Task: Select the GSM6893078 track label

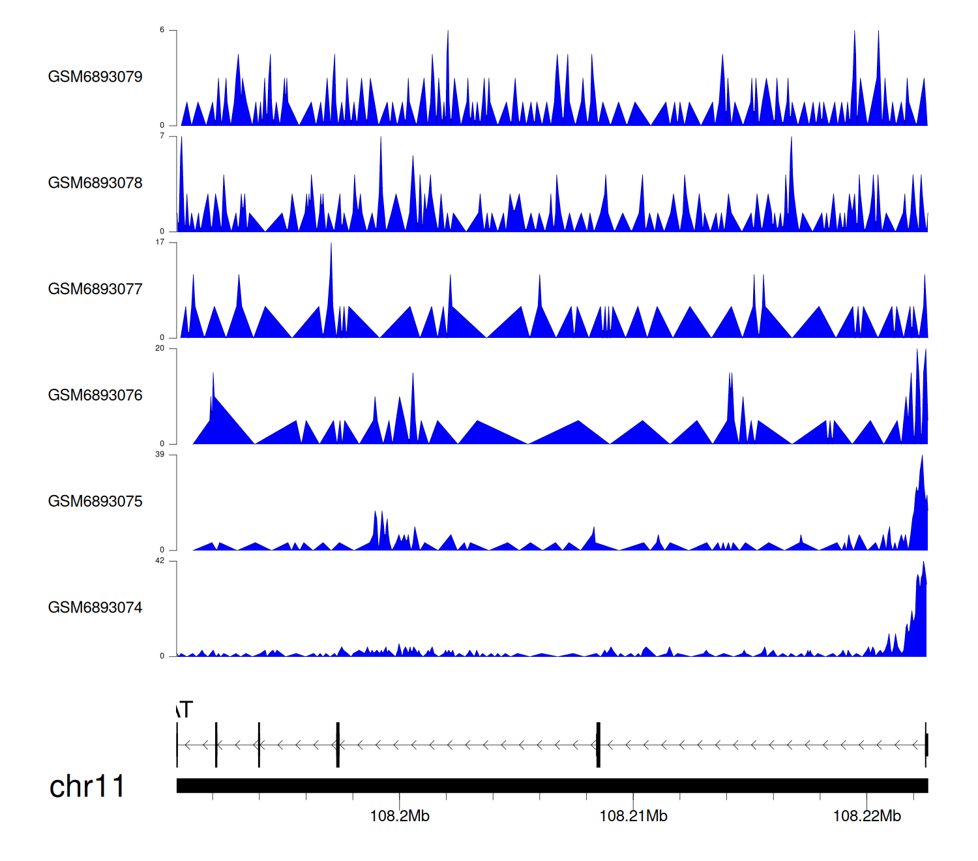Action: click(x=95, y=183)
